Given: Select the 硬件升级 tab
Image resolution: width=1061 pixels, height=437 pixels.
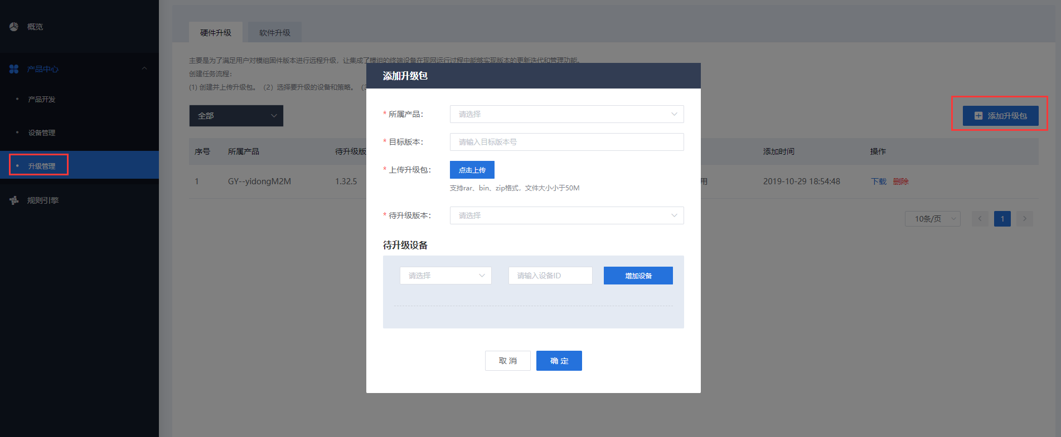Looking at the screenshot, I should [215, 33].
